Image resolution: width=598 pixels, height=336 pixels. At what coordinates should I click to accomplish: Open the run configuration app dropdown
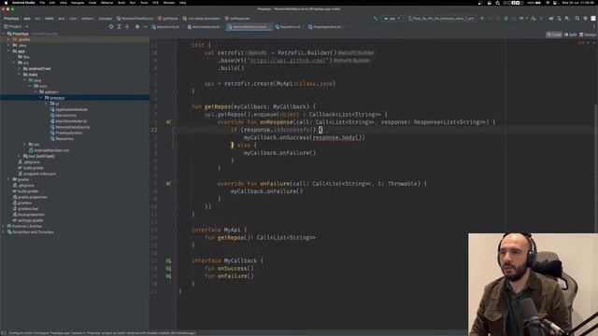(x=392, y=19)
